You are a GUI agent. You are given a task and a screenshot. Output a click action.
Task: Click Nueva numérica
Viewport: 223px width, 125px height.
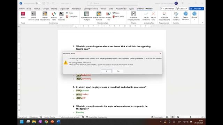pos(176,16)
